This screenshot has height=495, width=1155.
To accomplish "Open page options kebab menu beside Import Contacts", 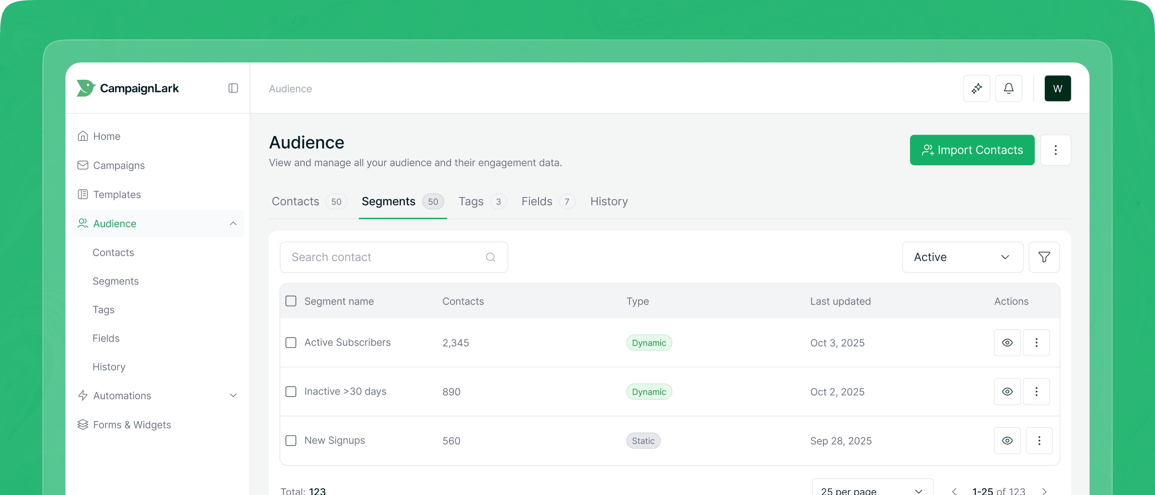I will tap(1055, 150).
